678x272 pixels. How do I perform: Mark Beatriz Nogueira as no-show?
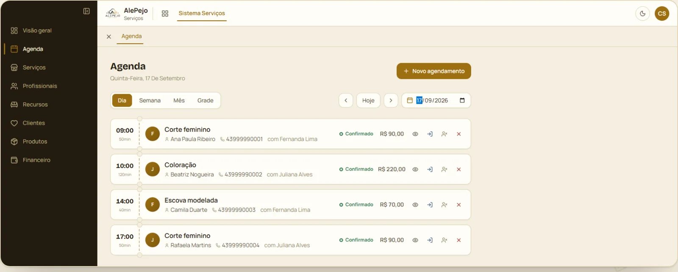(444, 169)
